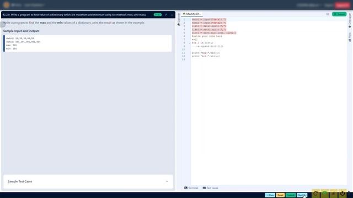Go to the Next question
Viewport: 353px width, 198px height.
(x=302, y=195)
